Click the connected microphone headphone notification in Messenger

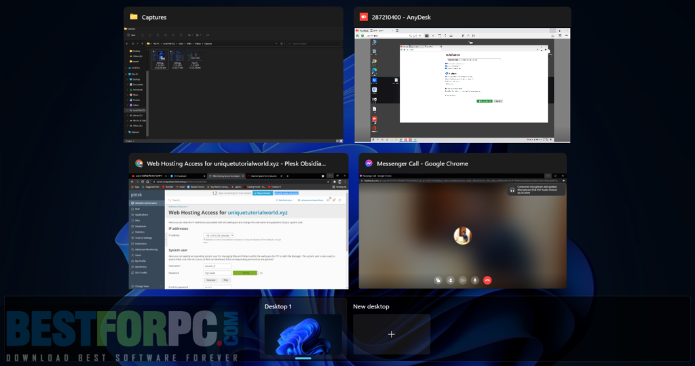[536, 190]
